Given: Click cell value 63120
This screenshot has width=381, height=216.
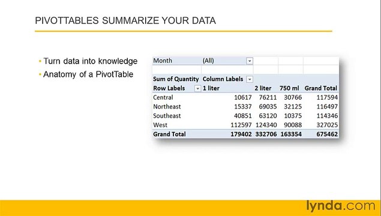Looking at the screenshot, I should (268, 116).
